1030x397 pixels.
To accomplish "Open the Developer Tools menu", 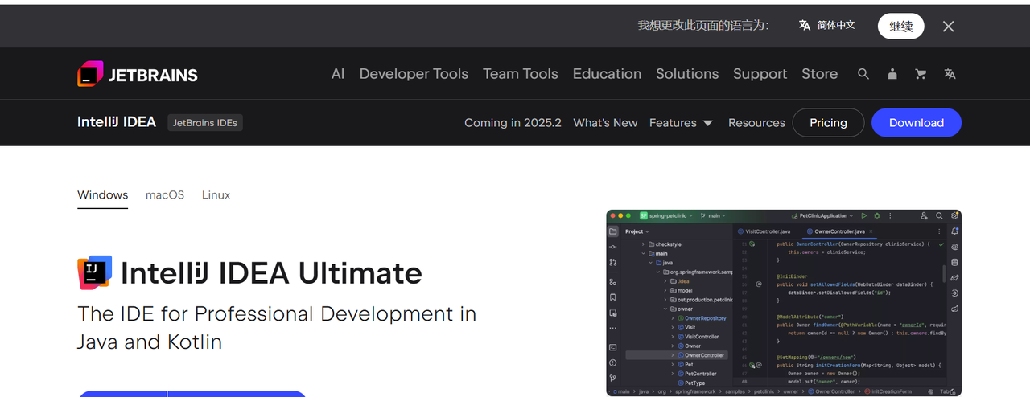I will click(x=414, y=74).
